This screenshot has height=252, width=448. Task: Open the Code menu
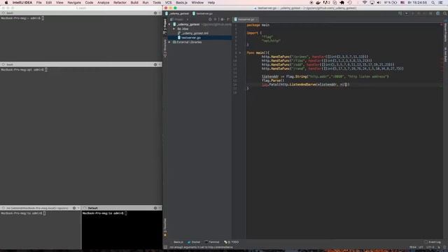click(89, 3)
